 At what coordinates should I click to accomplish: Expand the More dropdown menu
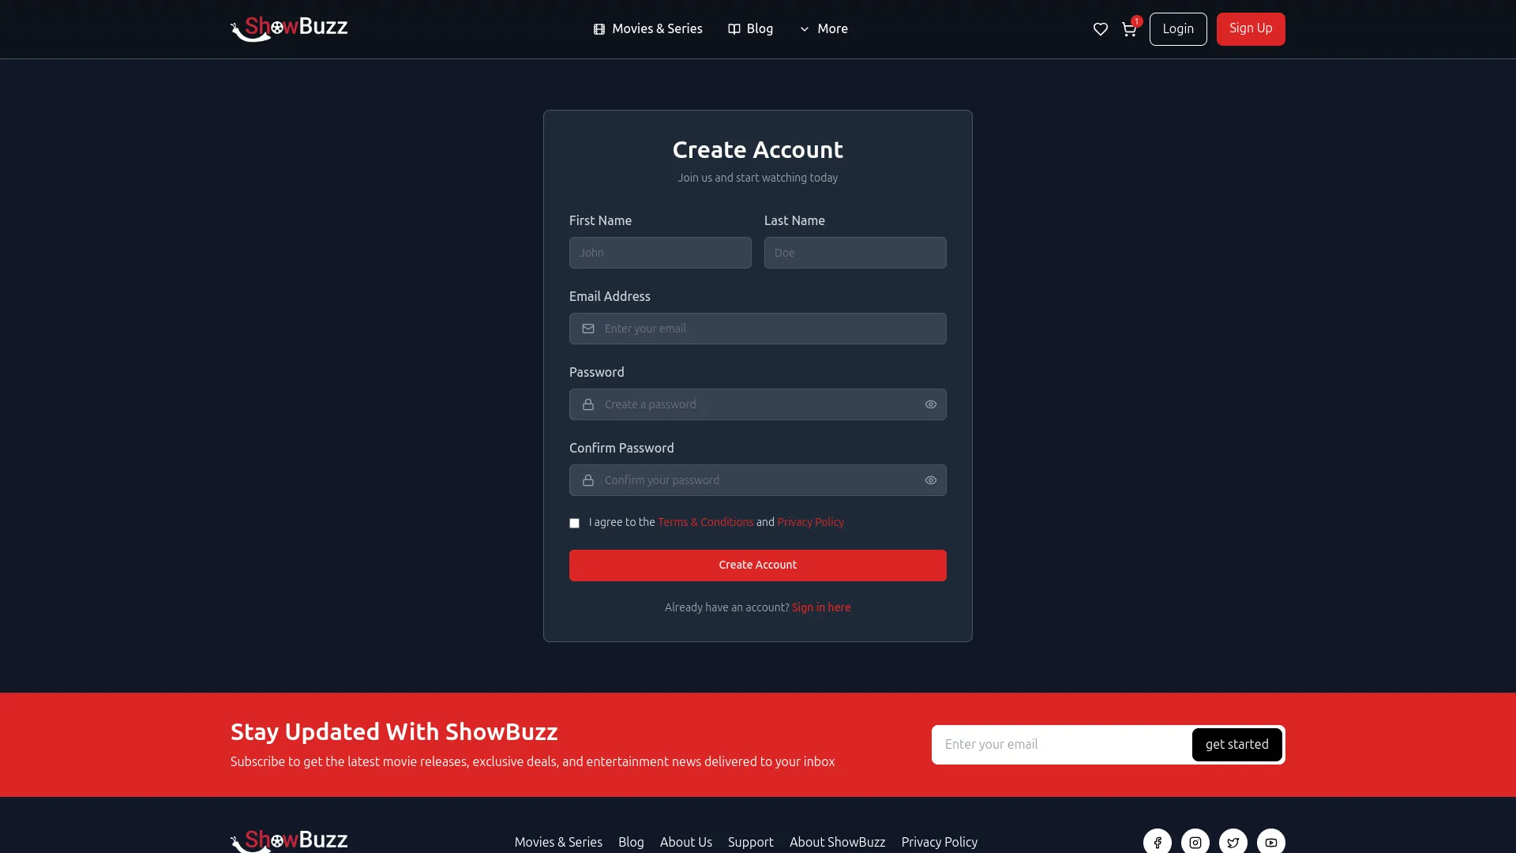coord(824,29)
